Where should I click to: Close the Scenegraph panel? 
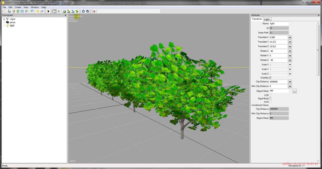click(x=65, y=15)
